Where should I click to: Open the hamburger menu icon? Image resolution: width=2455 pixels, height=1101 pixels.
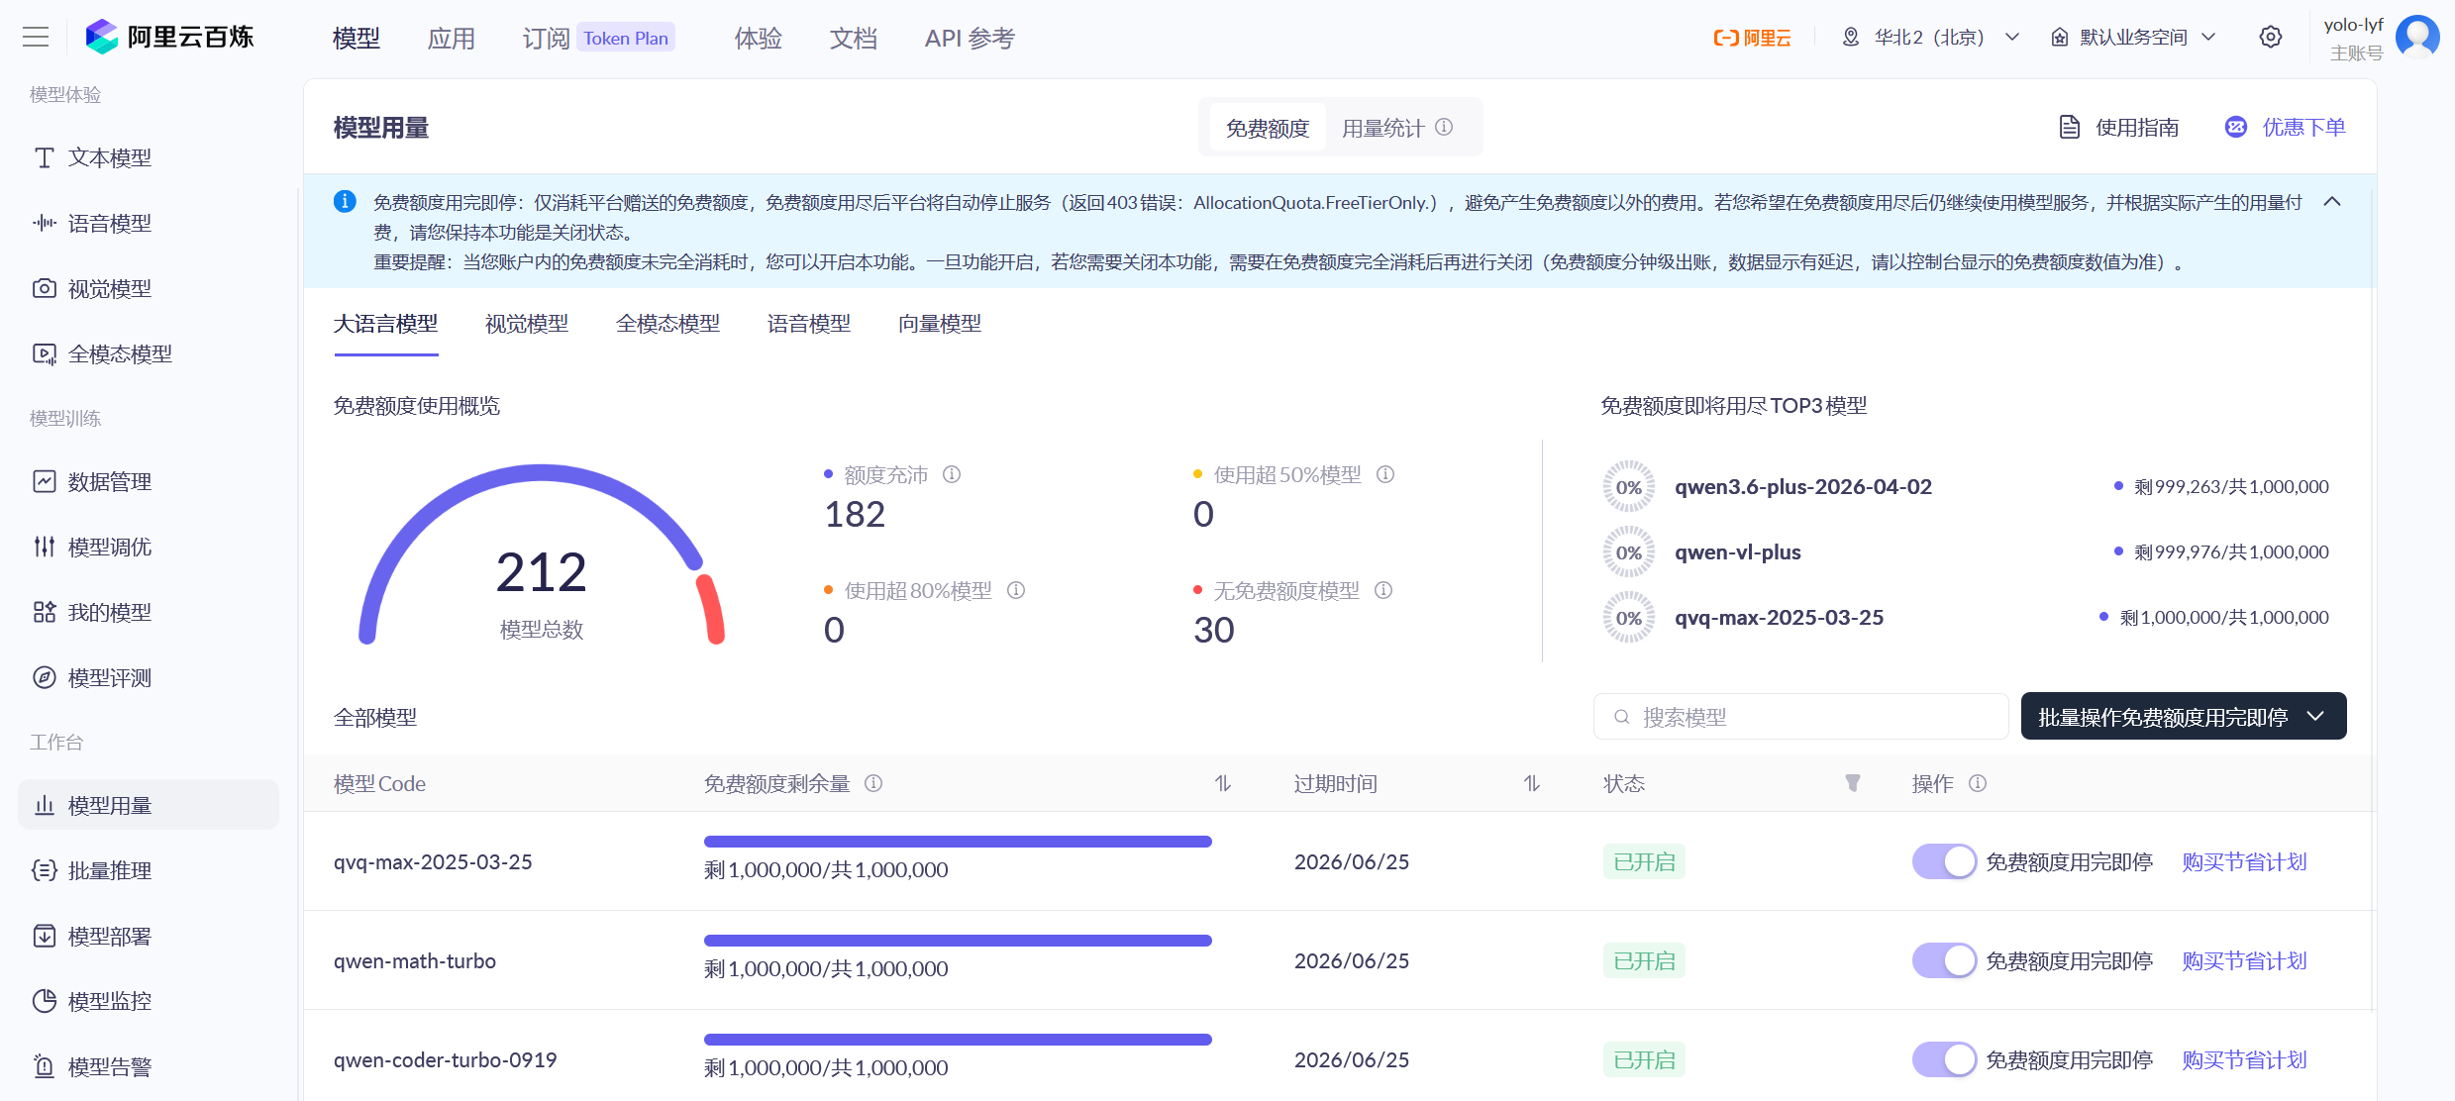point(36,38)
